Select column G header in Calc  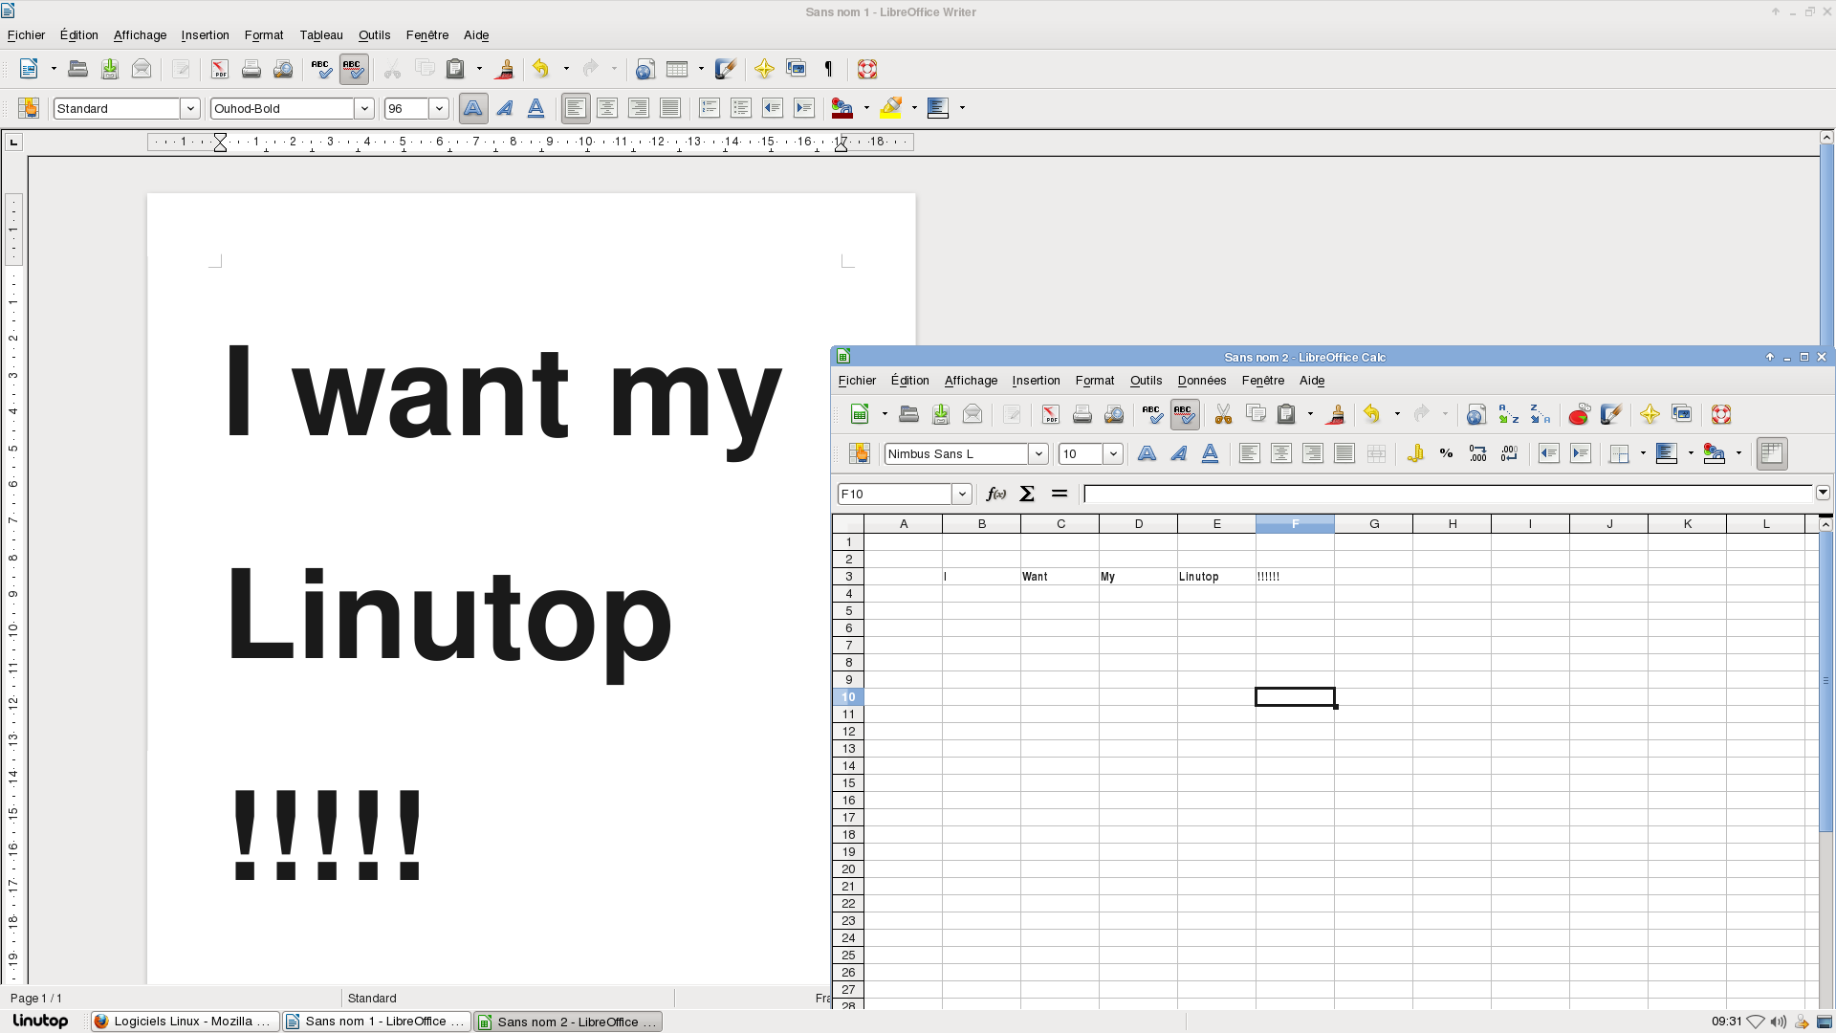tap(1374, 523)
